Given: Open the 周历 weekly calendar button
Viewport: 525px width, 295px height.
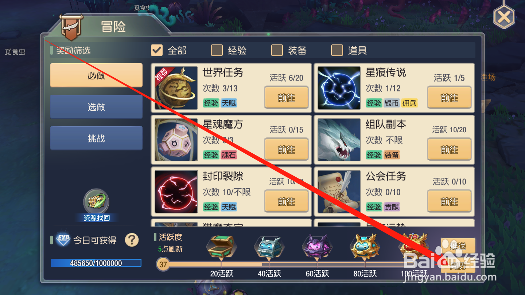Looking at the screenshot, I should [458, 266].
